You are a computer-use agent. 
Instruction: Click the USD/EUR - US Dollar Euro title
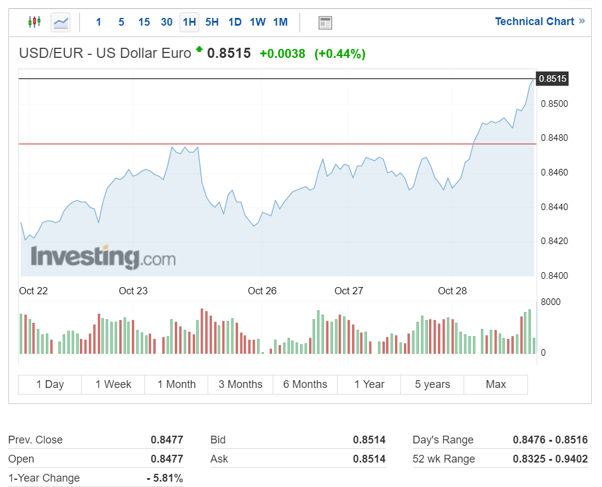coord(105,53)
